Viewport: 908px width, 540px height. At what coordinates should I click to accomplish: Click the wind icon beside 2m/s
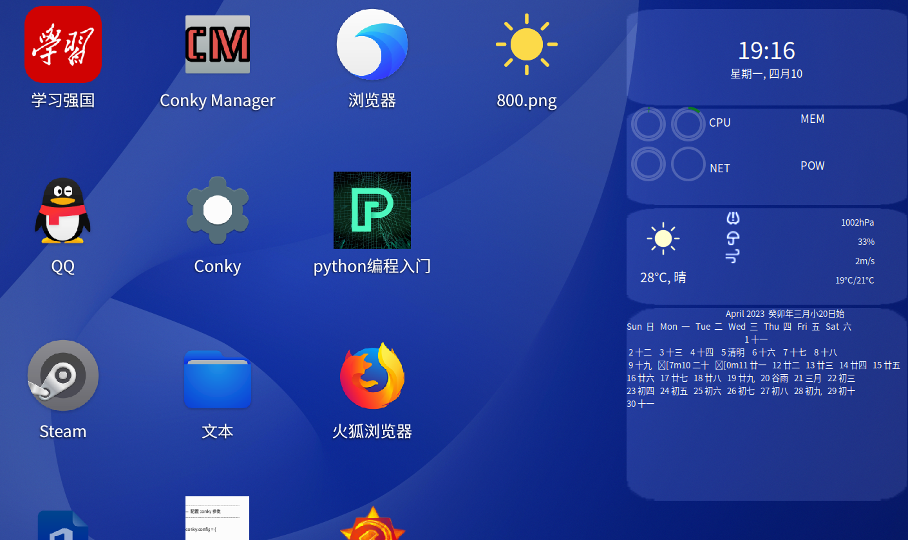733,256
